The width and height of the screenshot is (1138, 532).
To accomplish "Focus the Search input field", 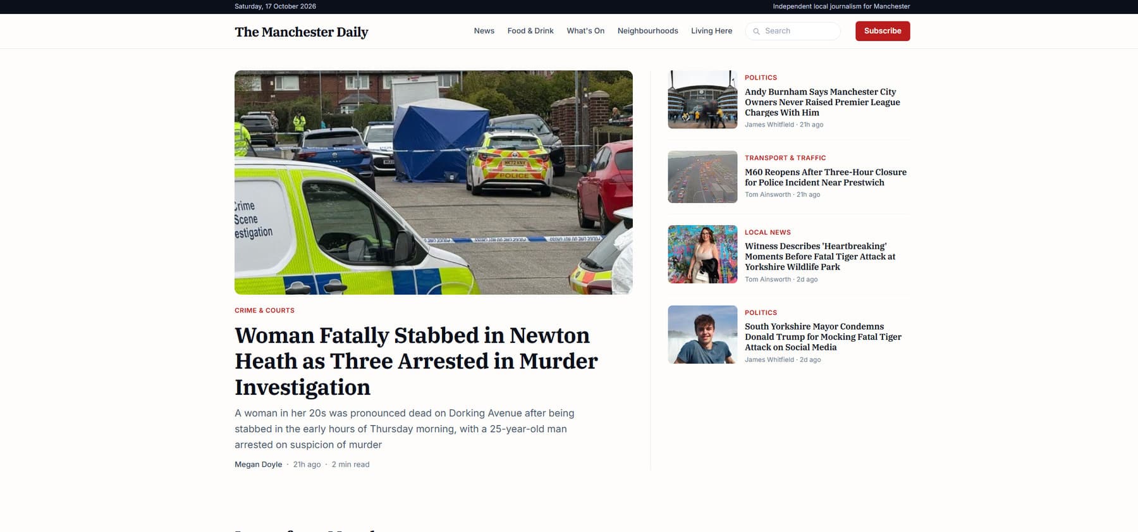I will pos(793,31).
